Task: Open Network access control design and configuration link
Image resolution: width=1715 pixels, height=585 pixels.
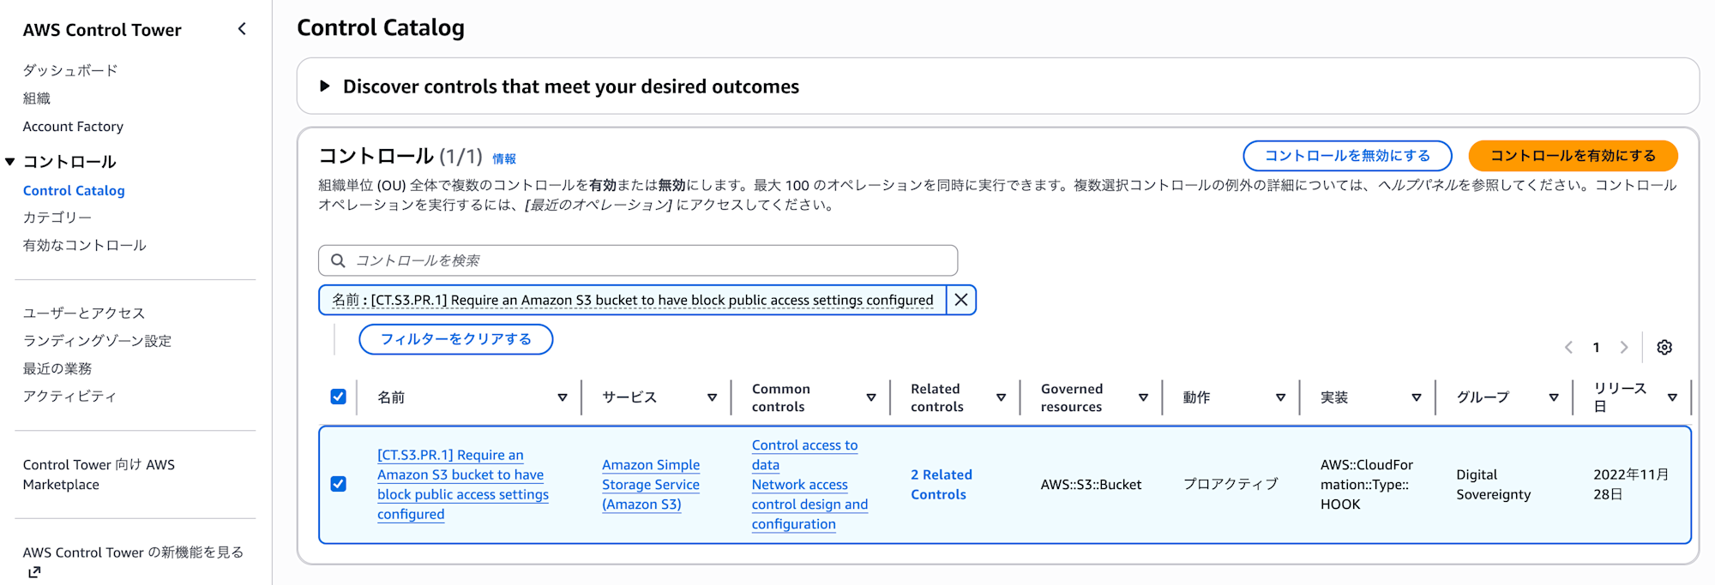Action: [809, 504]
